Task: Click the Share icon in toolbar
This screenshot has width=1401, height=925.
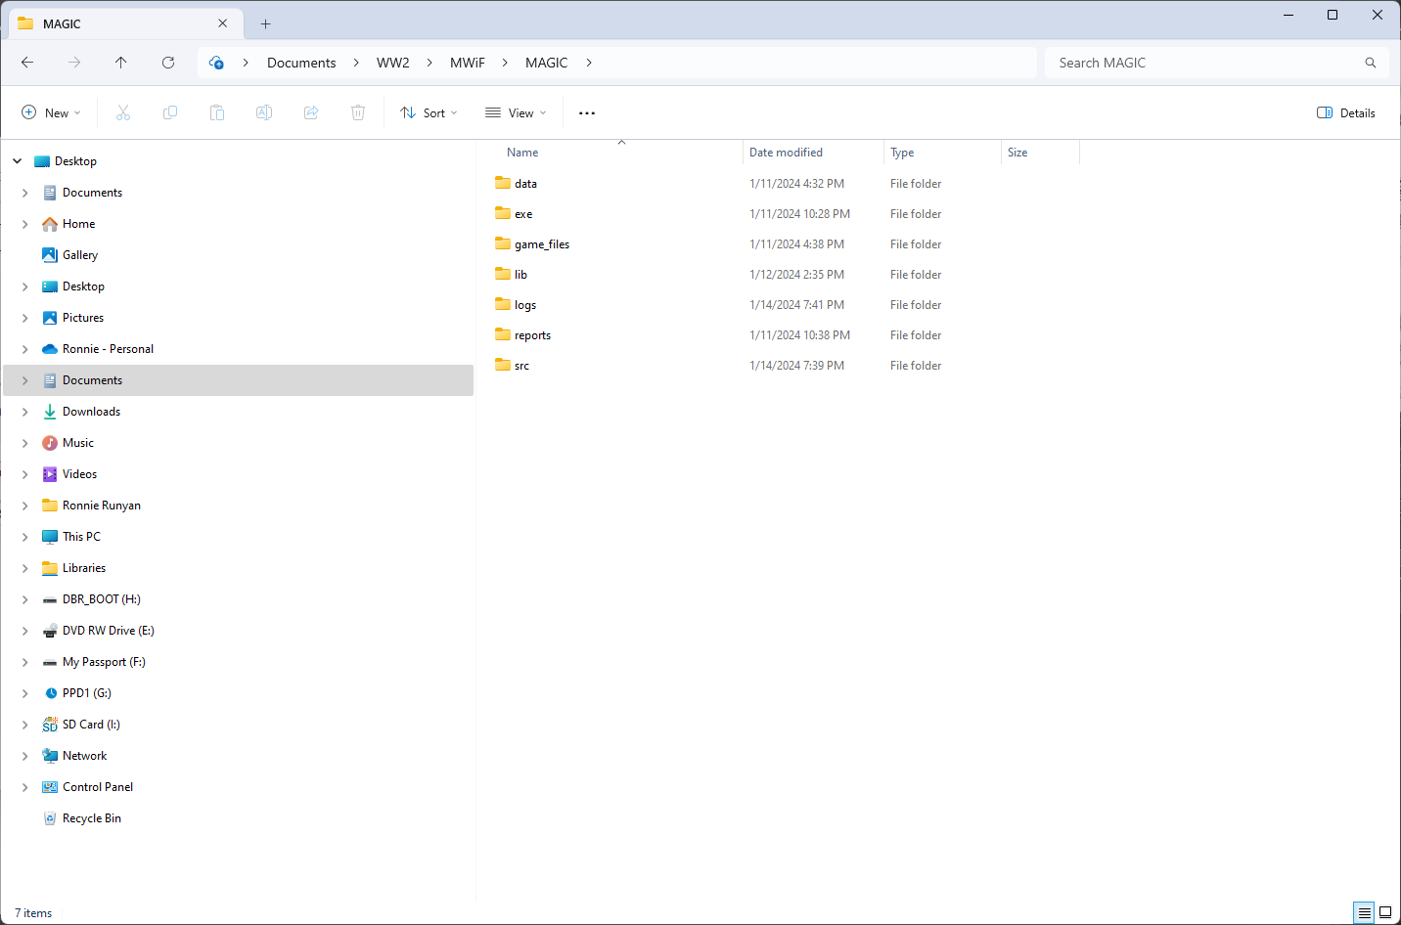Action: (x=311, y=113)
